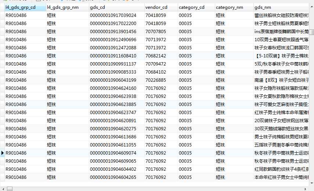Select product name starting with 南遥【8双】
Viewport: 314px width, 191px height.
pos(281,80)
